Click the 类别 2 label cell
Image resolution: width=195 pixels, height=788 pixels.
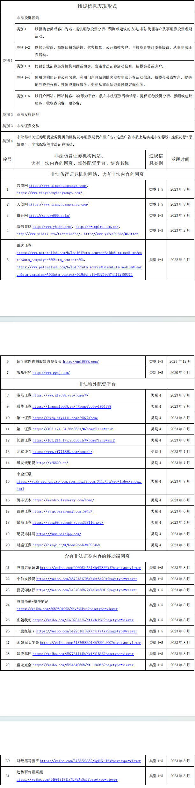click(x=8, y=114)
